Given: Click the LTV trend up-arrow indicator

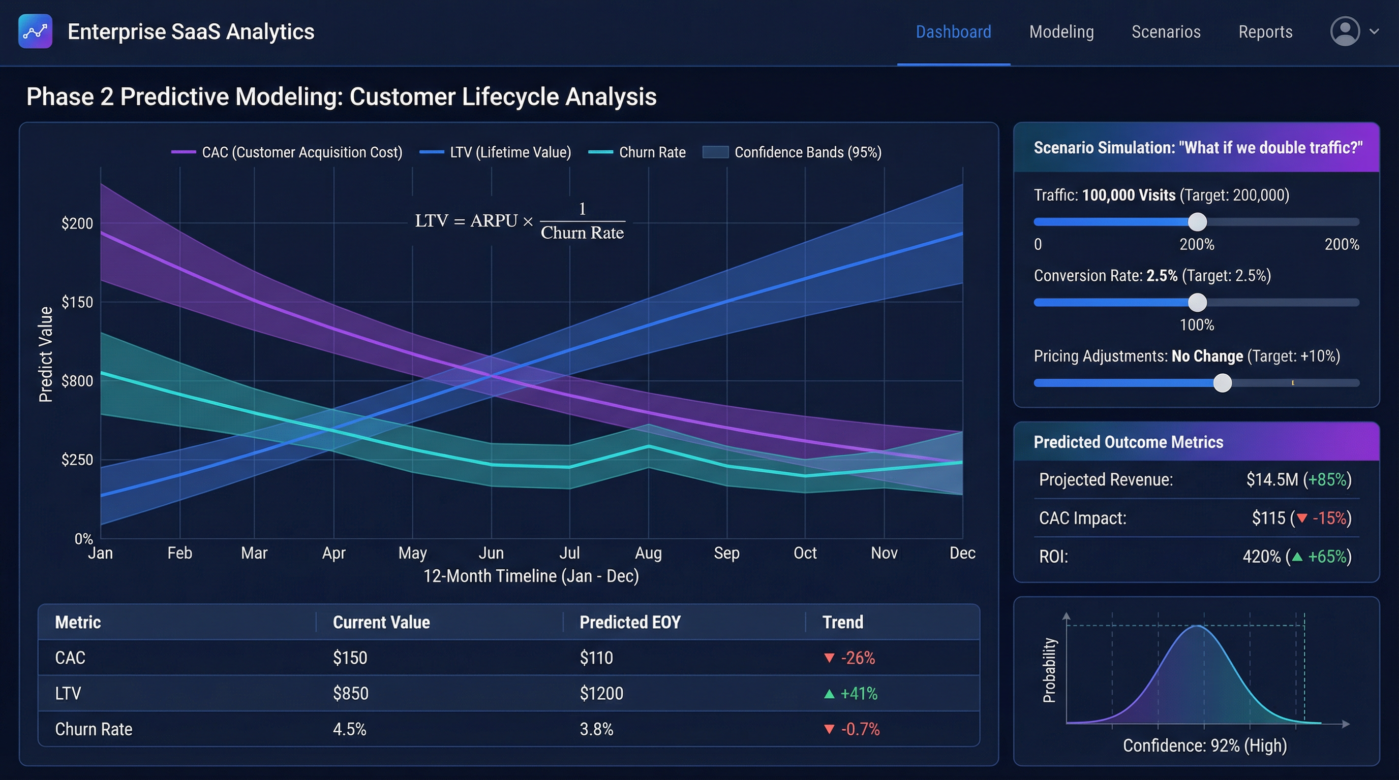Looking at the screenshot, I should click(830, 693).
